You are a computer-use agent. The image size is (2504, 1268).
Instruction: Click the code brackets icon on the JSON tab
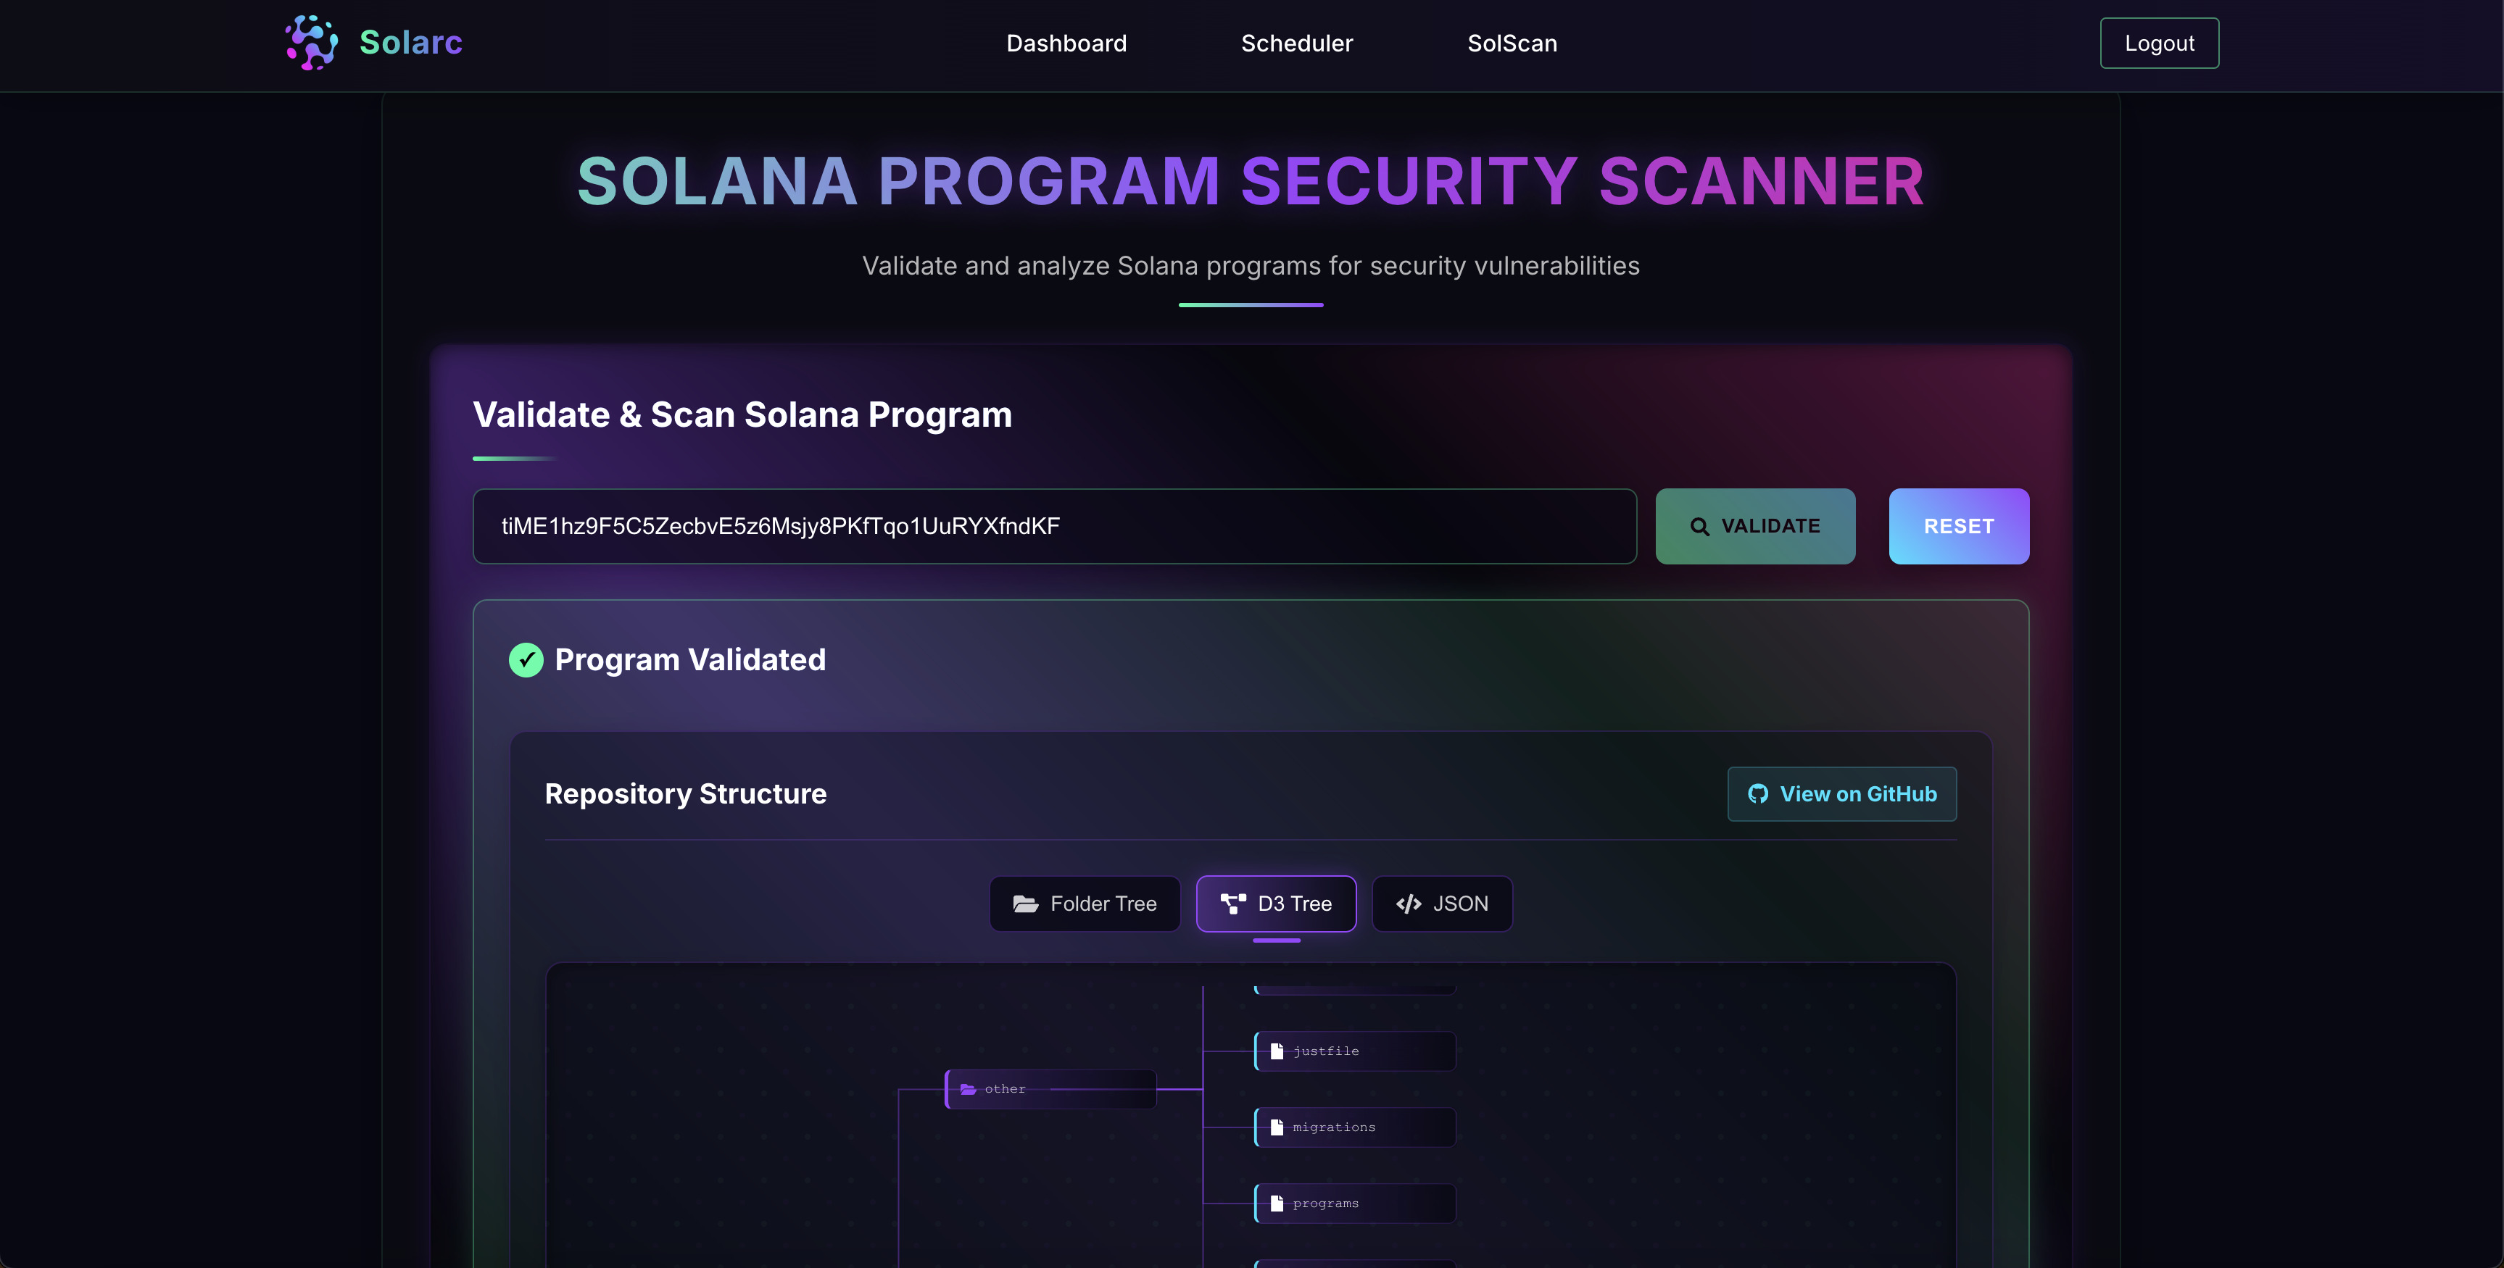click(x=1409, y=904)
